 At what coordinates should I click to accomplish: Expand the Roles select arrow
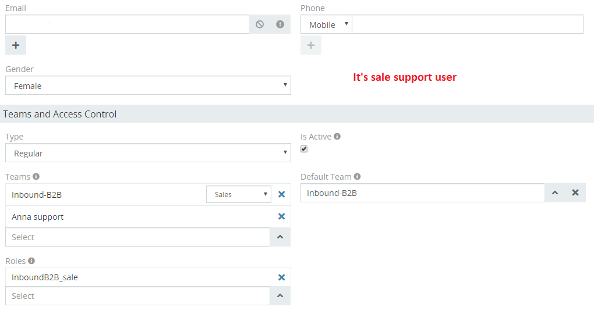[x=280, y=295]
